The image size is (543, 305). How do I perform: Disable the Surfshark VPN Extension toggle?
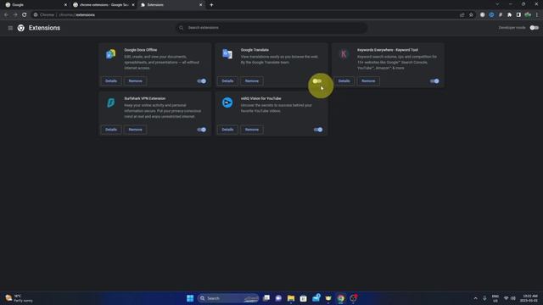pyautogui.click(x=202, y=130)
